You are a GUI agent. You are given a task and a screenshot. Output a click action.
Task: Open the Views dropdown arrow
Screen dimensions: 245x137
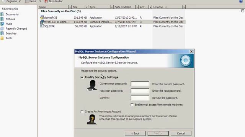(x=40, y=2)
